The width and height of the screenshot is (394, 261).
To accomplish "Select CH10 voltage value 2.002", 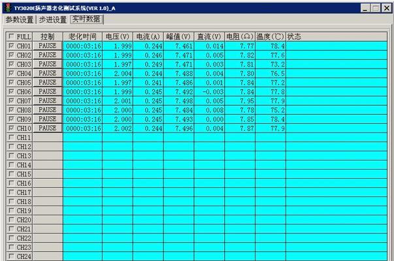I will tap(118, 129).
